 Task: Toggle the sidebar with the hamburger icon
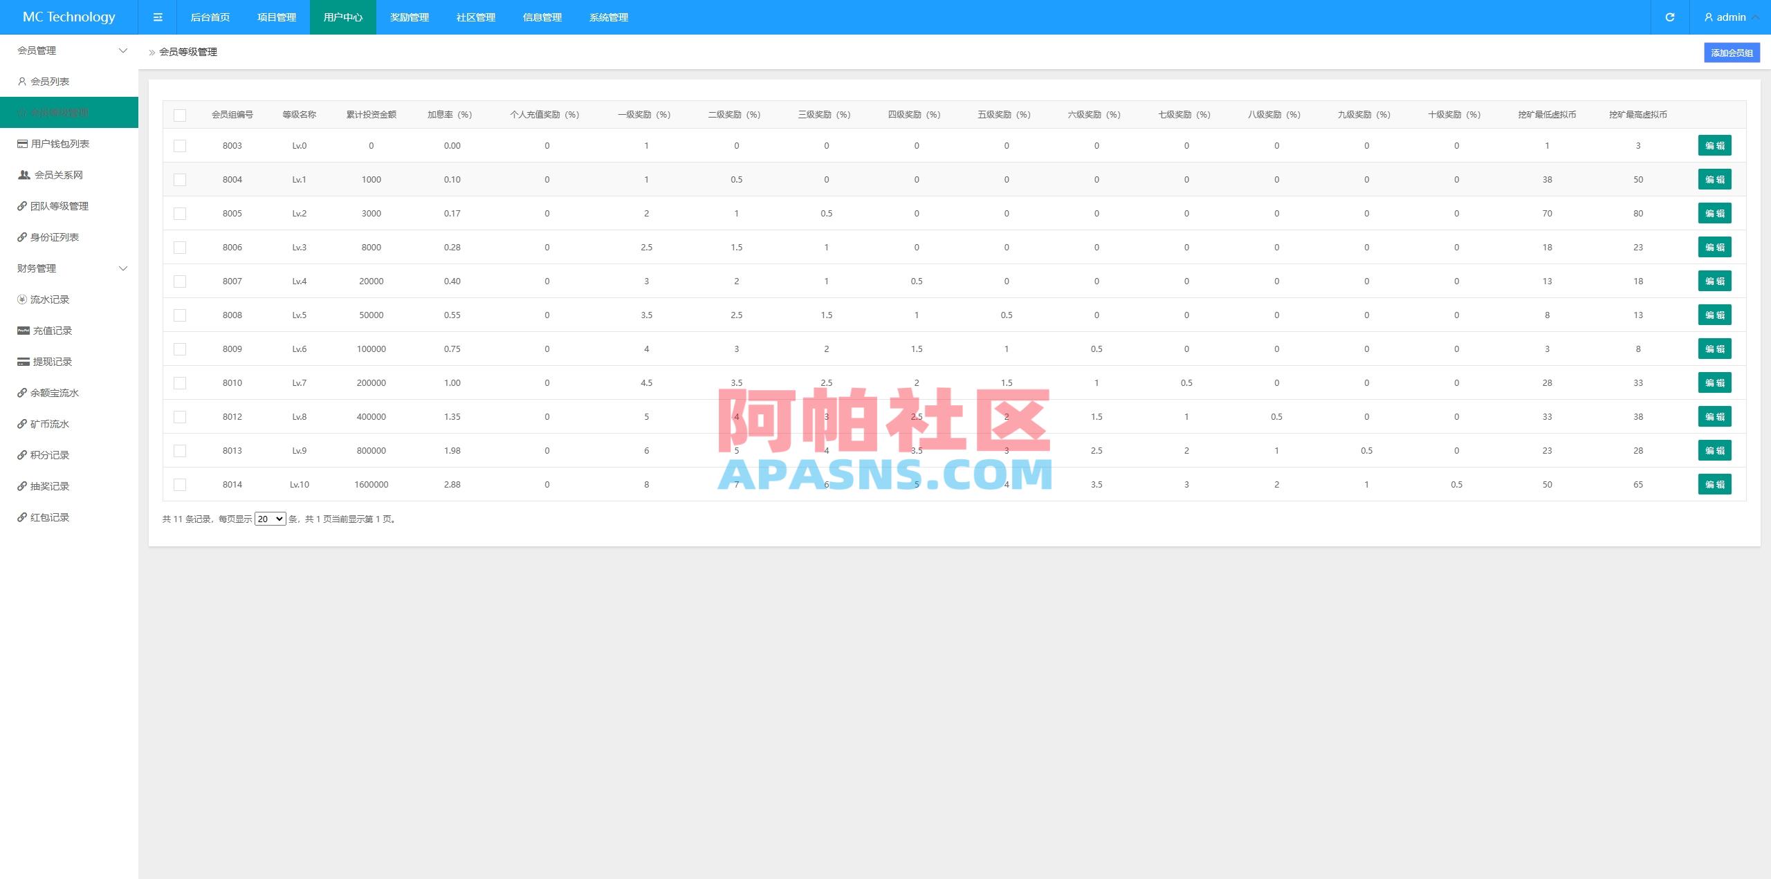click(x=158, y=17)
